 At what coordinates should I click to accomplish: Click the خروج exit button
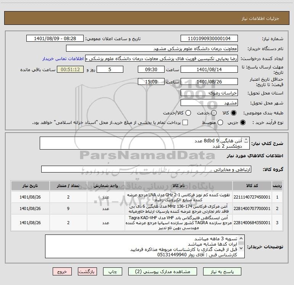[x=62, y=272]
